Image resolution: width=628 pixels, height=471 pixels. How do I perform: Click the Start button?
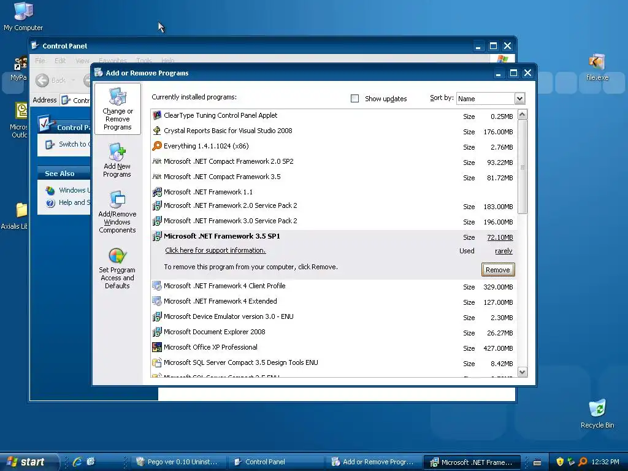[28, 462]
